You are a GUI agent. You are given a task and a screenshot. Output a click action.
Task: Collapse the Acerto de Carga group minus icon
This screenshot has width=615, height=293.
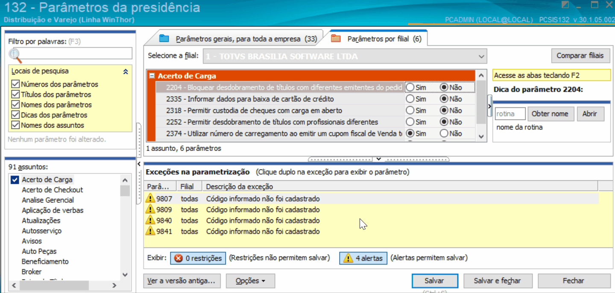(152, 76)
